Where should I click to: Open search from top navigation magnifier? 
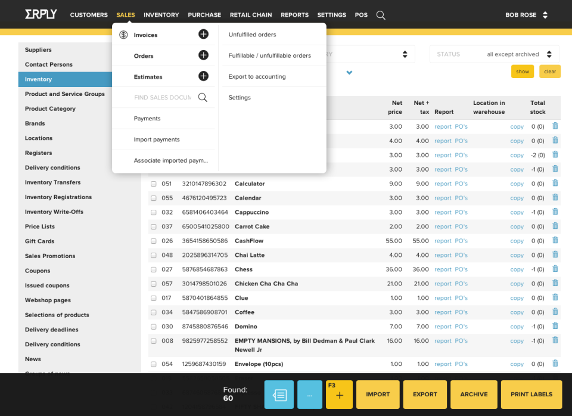[381, 15]
